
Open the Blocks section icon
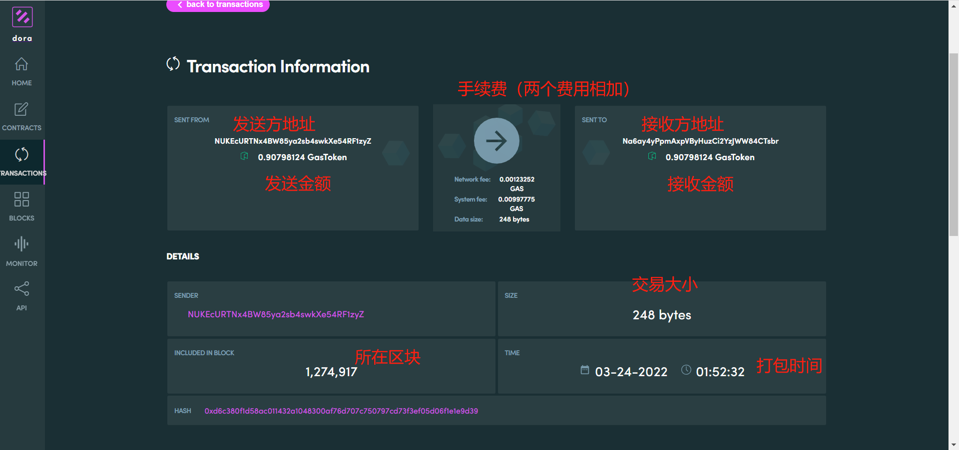(21, 200)
